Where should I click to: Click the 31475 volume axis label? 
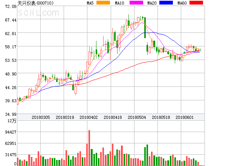coord(11,155)
